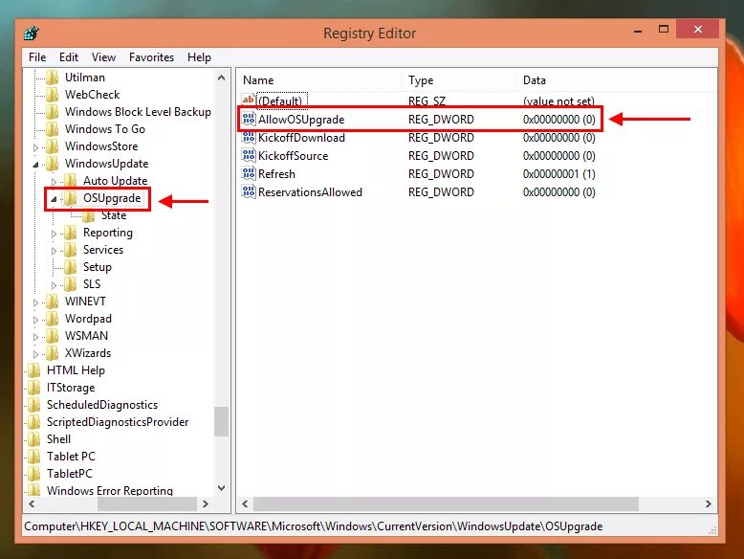
Task: Maximize the Registry Editor window
Action: point(664,29)
